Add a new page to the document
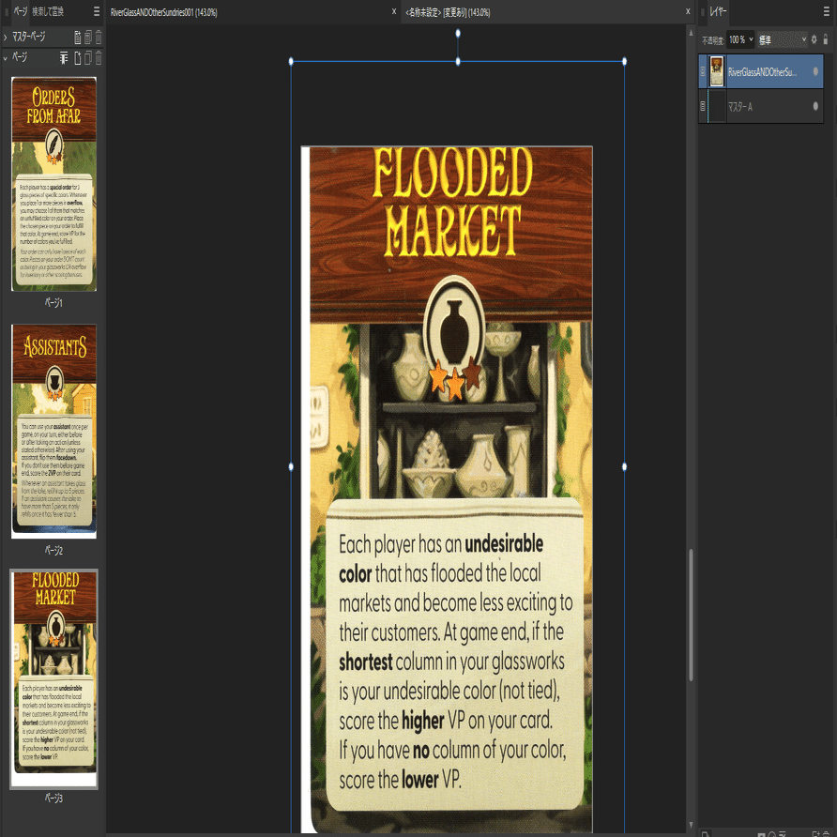The image size is (837, 837). [x=77, y=57]
